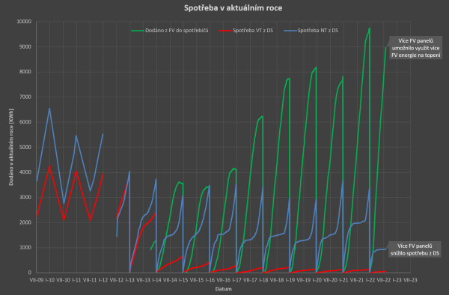Screen dimensions: 449x295
Task: Select the callout about FV energie na topení
Action: [415, 48]
